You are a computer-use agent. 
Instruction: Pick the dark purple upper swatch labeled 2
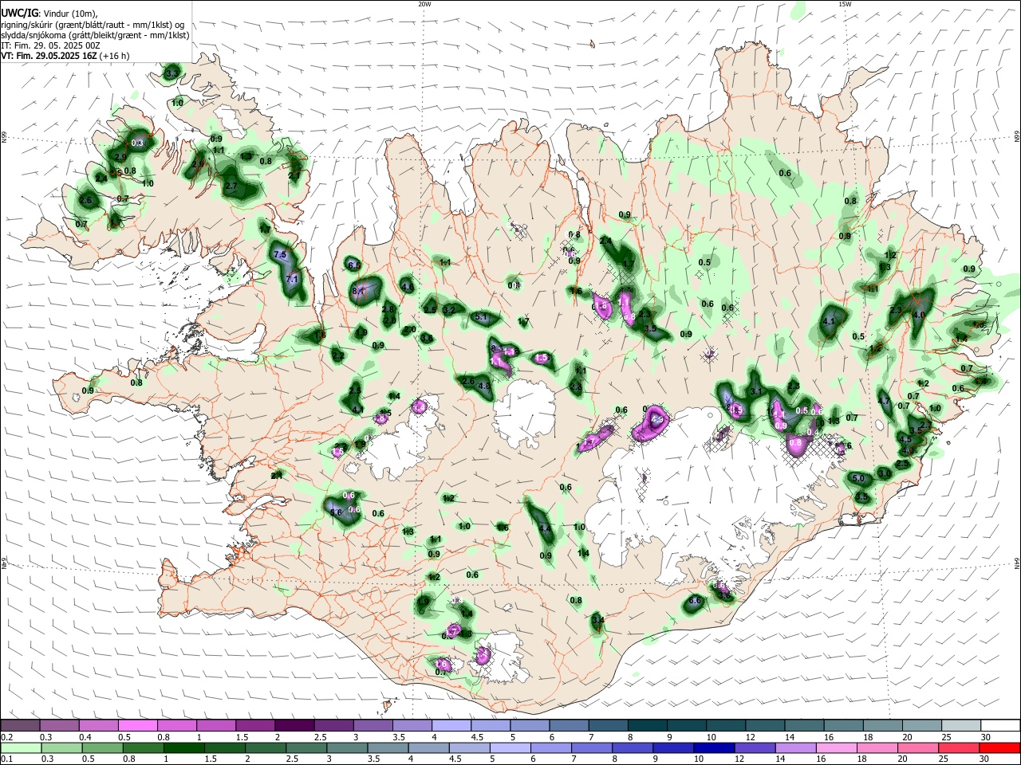(x=294, y=726)
